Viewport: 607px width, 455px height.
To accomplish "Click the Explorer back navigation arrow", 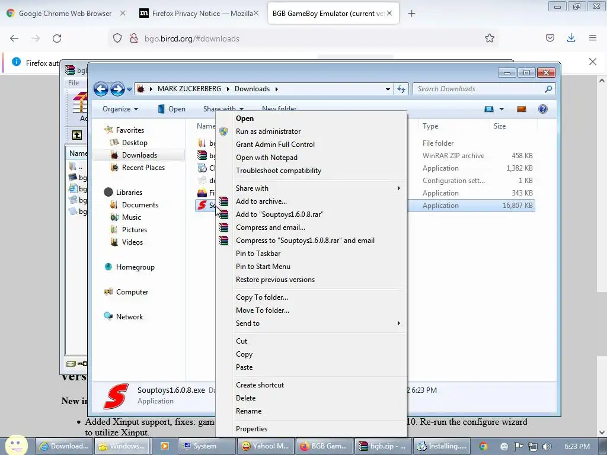I will click(101, 89).
